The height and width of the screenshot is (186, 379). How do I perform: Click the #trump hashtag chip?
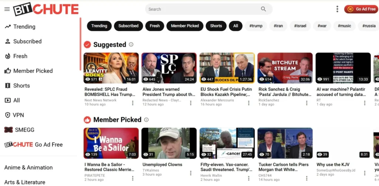click(x=256, y=26)
